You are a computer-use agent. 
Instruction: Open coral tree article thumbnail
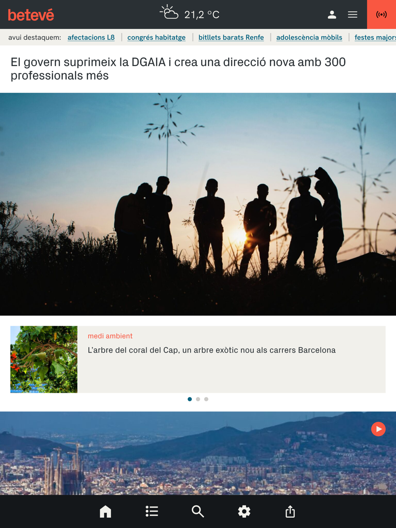tap(44, 359)
